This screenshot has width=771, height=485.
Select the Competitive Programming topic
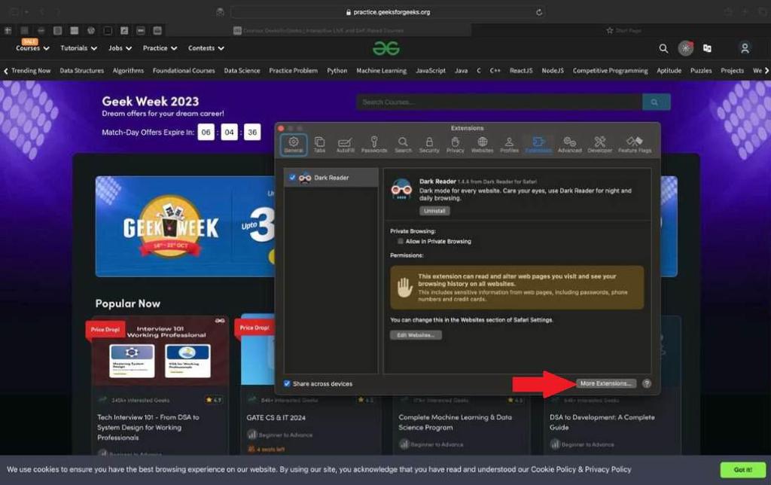610,71
